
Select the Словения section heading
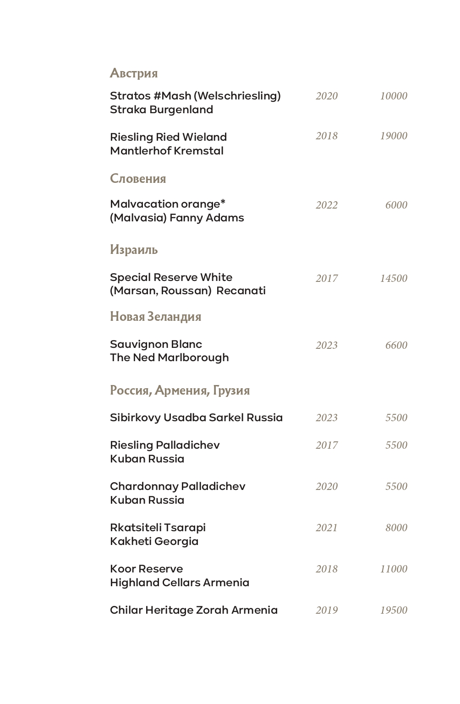pos(138,178)
